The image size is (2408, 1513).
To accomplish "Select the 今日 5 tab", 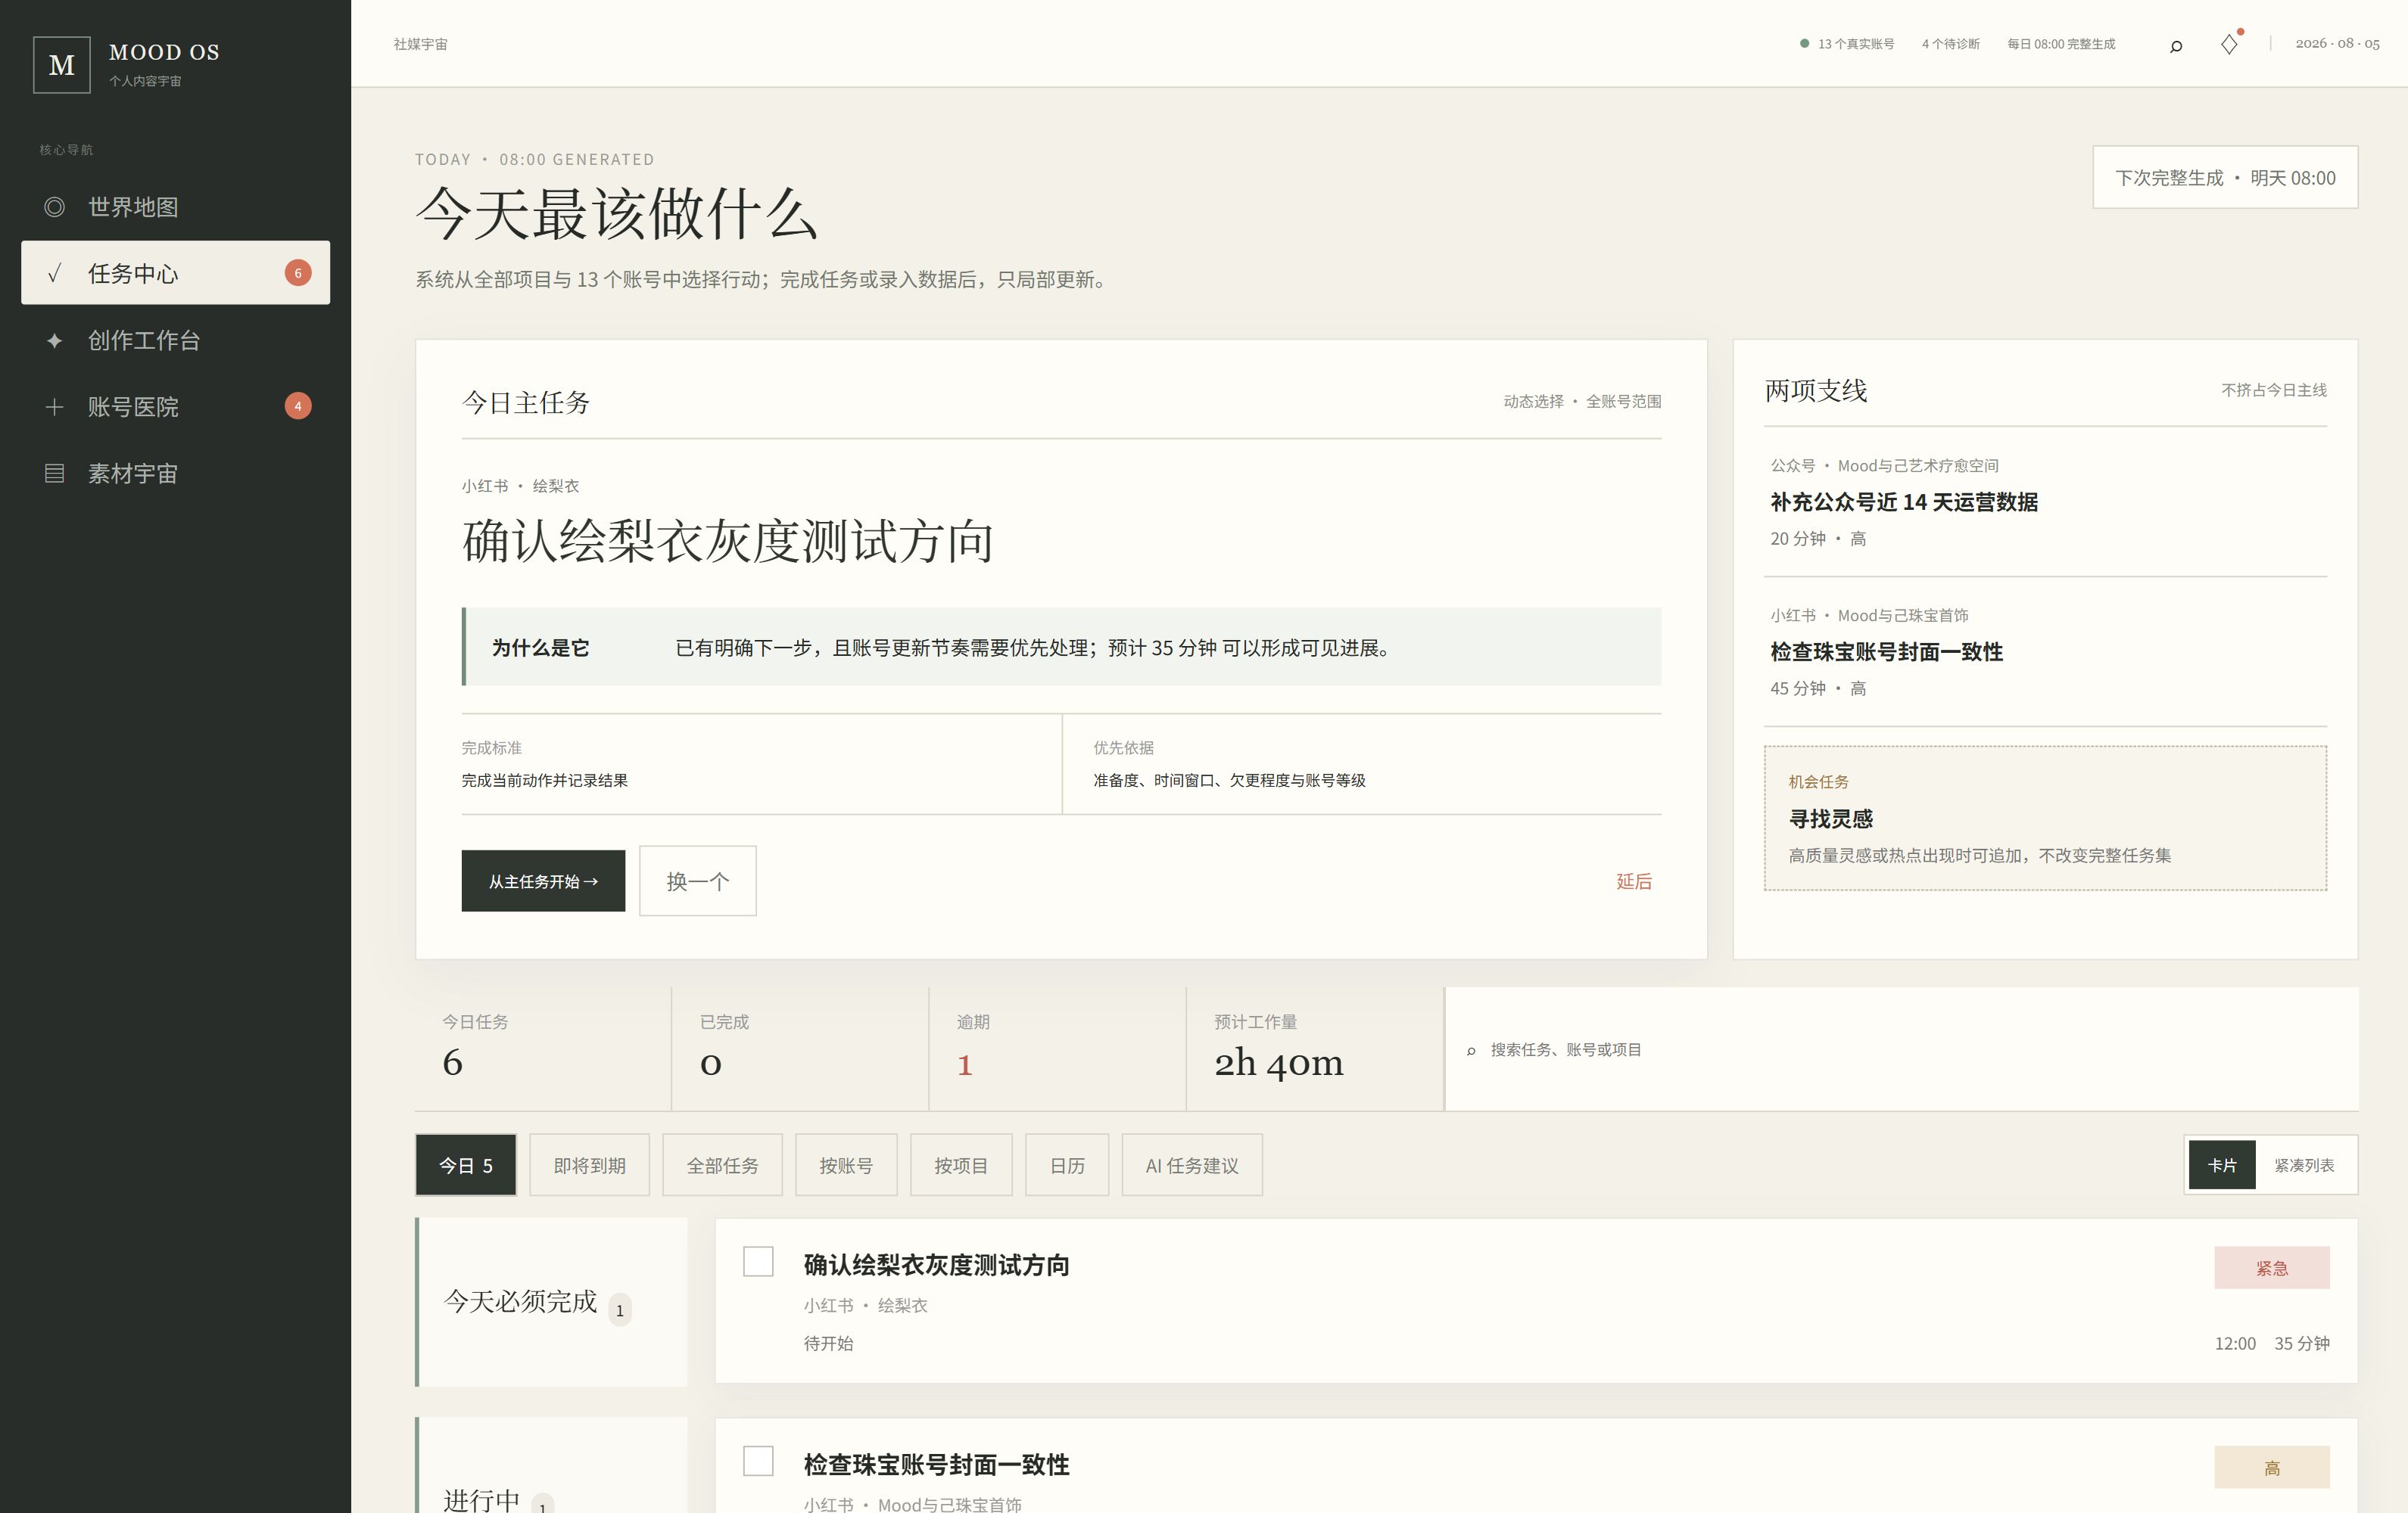I will pyautogui.click(x=466, y=1165).
